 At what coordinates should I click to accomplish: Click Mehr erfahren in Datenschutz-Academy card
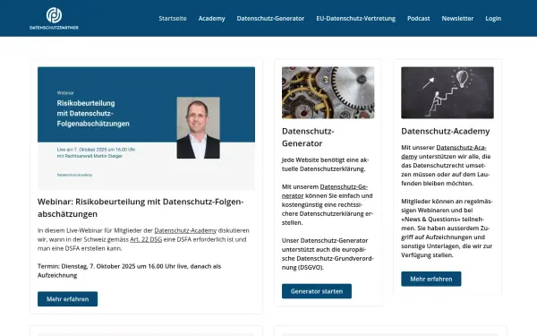pos(430,279)
